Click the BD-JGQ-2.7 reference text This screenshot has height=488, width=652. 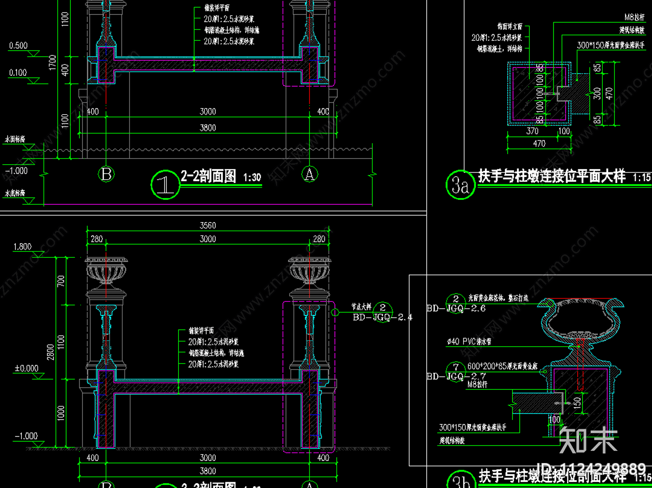pos(456,376)
